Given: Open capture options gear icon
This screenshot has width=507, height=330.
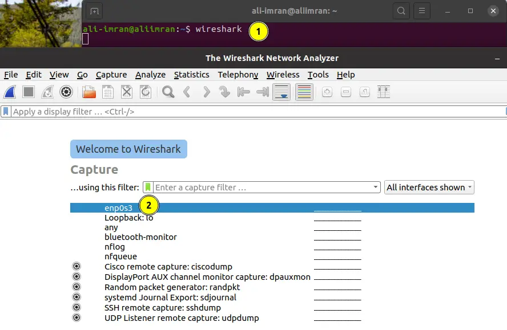Looking at the screenshot, I should pyautogui.click(x=66, y=92).
